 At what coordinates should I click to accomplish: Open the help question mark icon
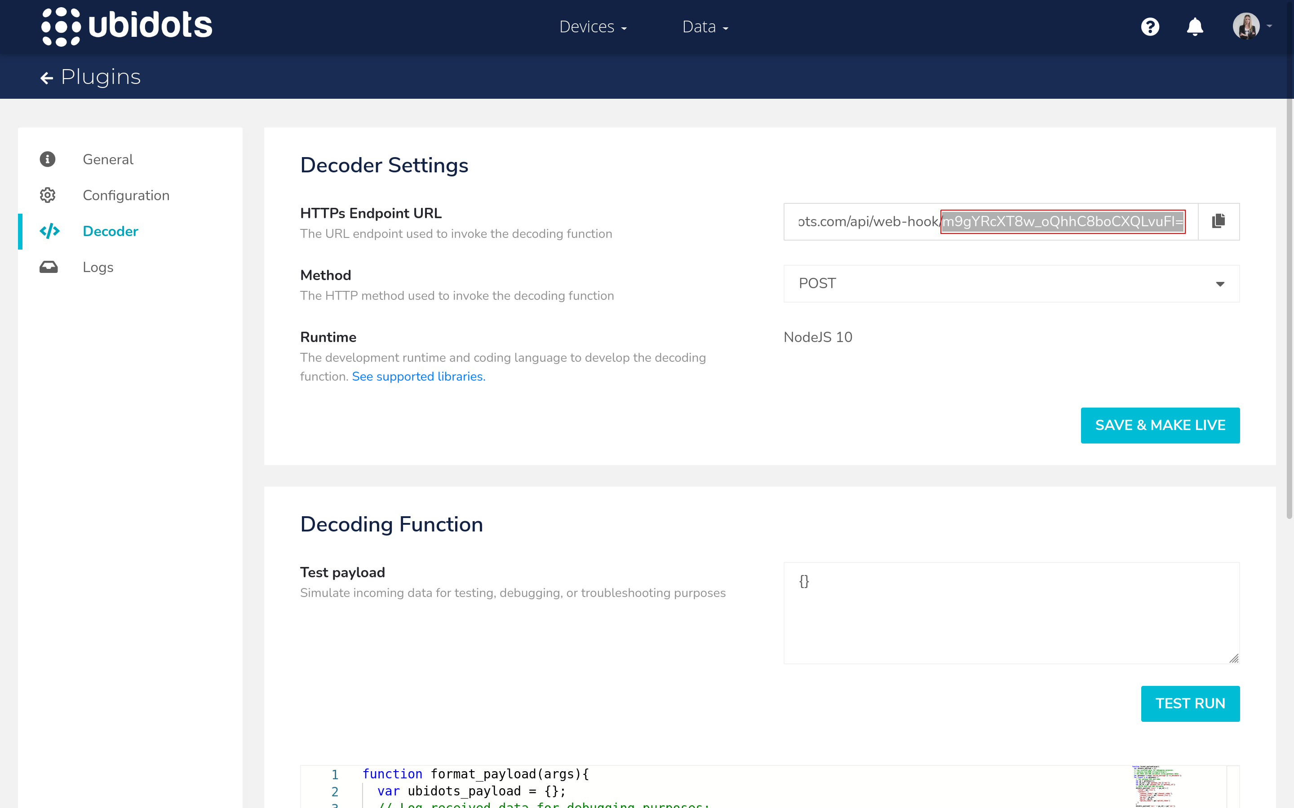click(x=1150, y=26)
